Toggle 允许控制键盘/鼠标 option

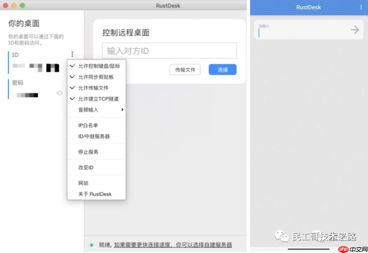[96, 66]
